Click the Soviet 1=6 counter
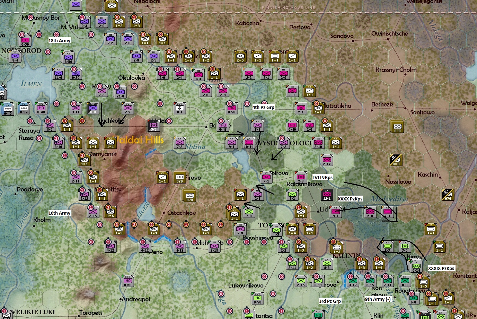477x319 pixels. [x=110, y=212]
